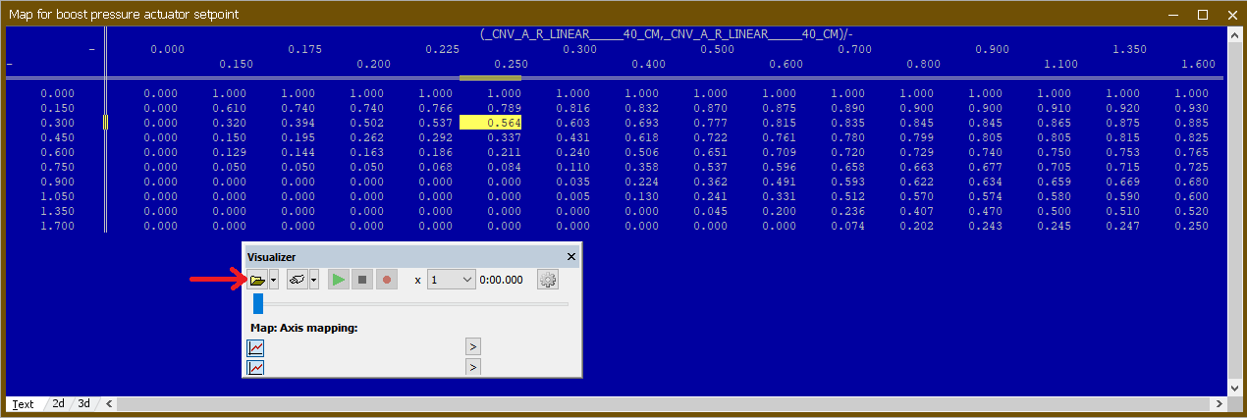Open the Visualizer settings gear

click(548, 280)
